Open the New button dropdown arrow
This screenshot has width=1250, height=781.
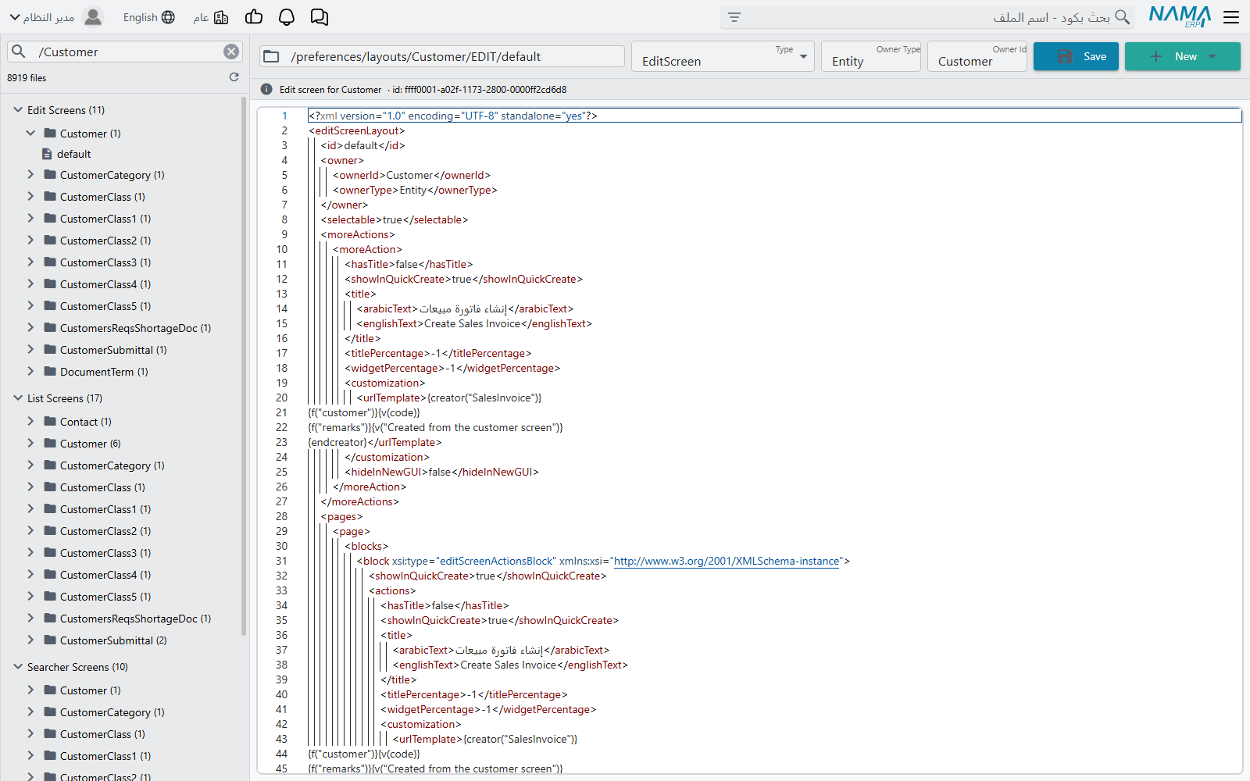pyautogui.click(x=1212, y=56)
